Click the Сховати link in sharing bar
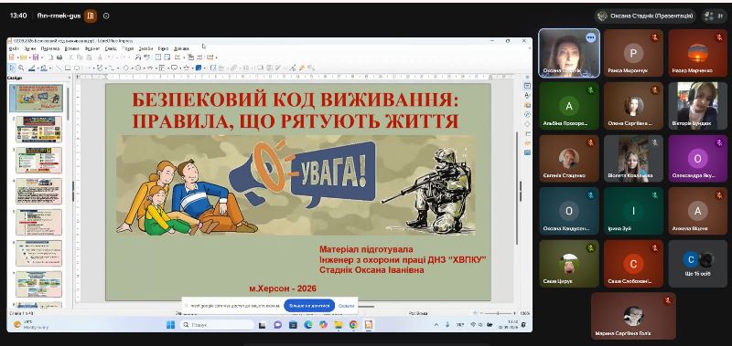Screen dimensions: 732x346 (x=347, y=306)
